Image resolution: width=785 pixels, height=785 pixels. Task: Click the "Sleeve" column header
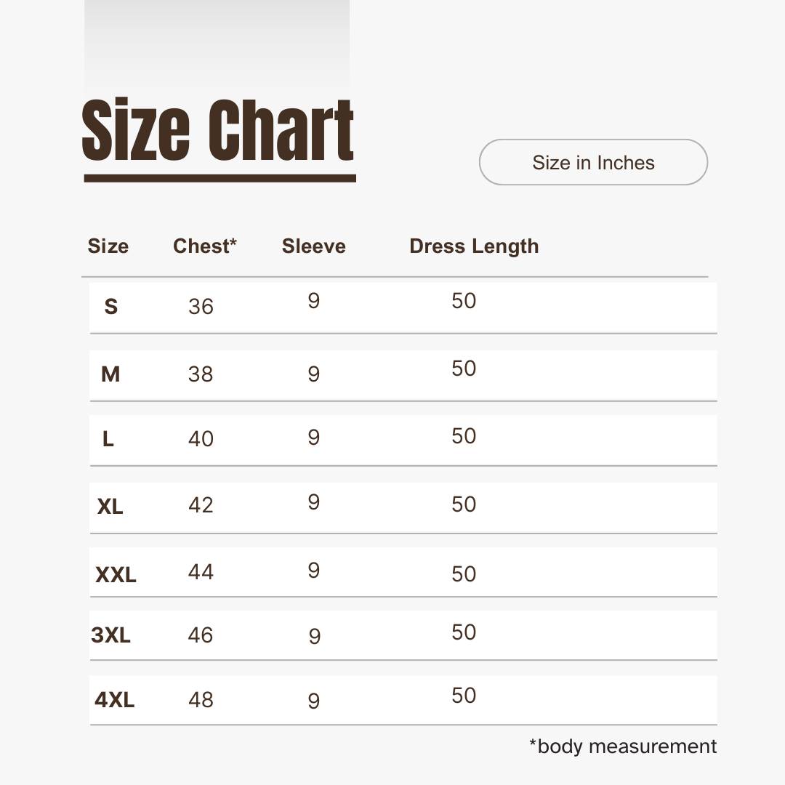click(314, 246)
